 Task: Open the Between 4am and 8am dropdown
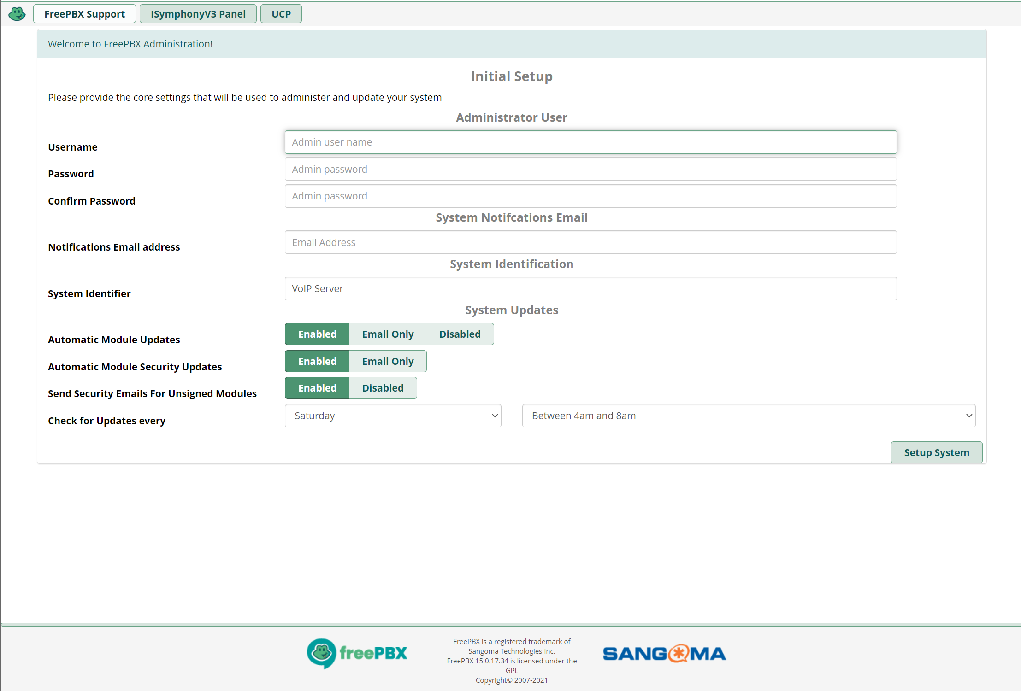click(x=749, y=416)
